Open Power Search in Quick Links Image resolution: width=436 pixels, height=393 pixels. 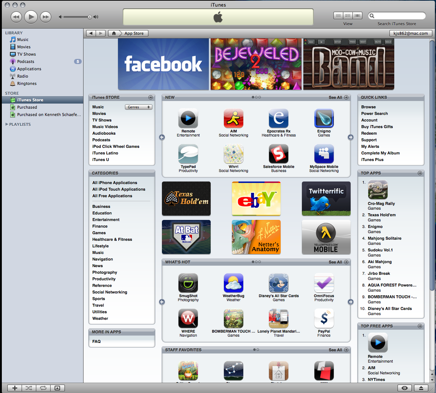coord(374,113)
